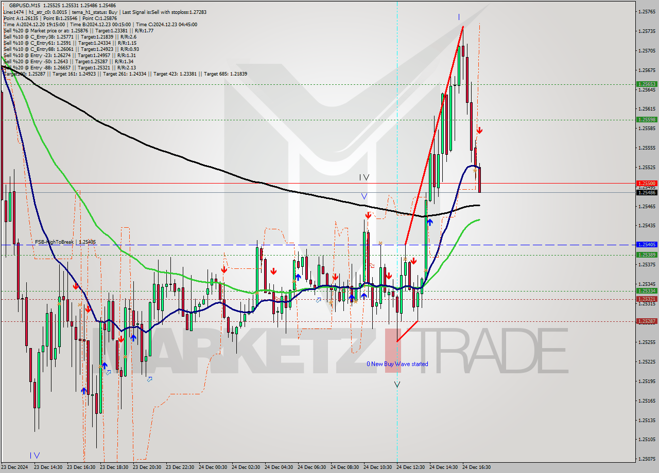The width and height of the screenshot is (659, 473).
Task: Click the red 1.25321 price label
Action: pos(647,299)
